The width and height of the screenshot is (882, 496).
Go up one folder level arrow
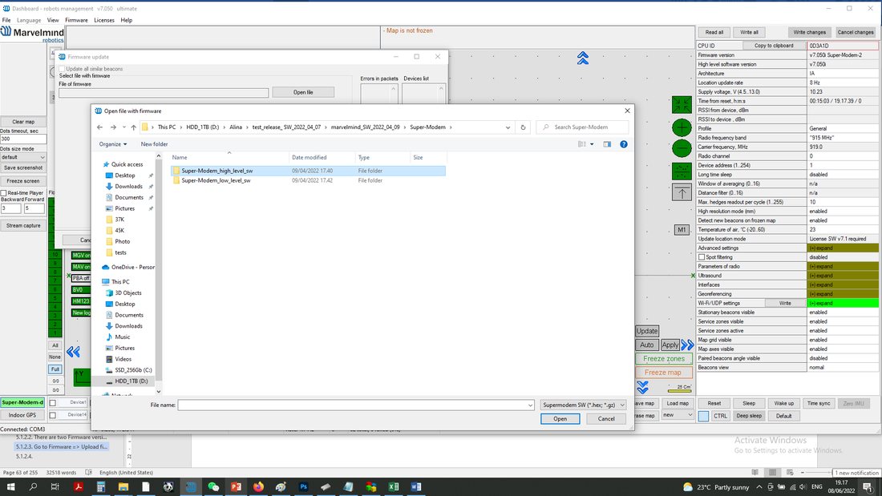[133, 127]
